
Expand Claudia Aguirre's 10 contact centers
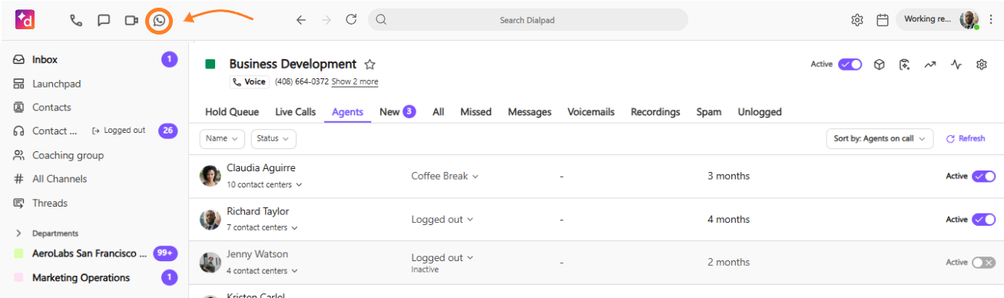[x=264, y=185]
